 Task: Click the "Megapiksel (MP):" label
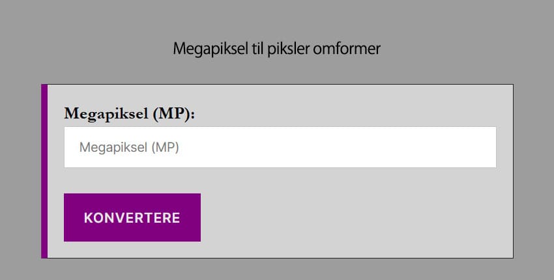(130, 113)
